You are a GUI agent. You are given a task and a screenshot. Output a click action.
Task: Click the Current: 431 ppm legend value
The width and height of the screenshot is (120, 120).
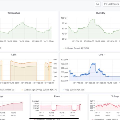point(77,90)
